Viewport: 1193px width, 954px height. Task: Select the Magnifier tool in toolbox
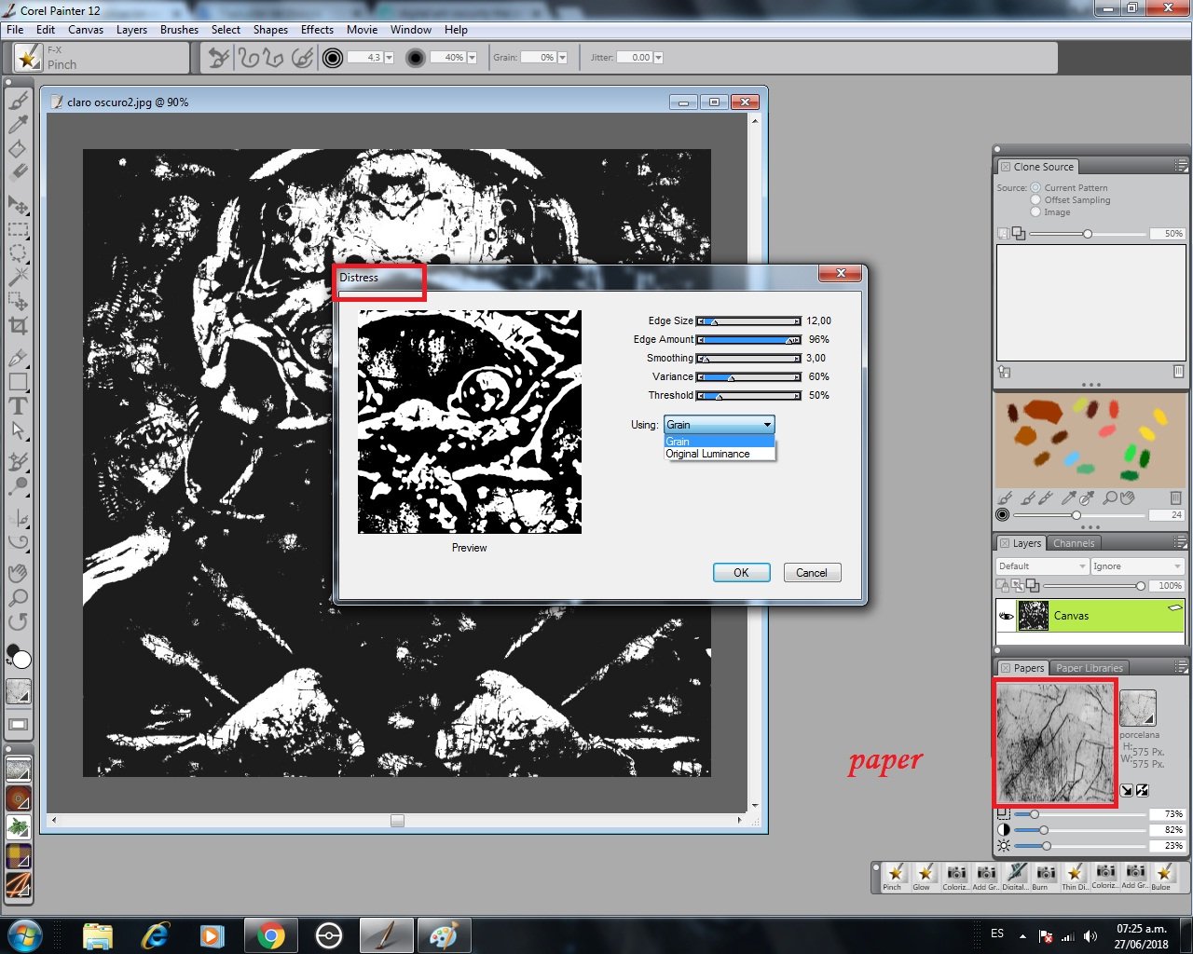[19, 597]
